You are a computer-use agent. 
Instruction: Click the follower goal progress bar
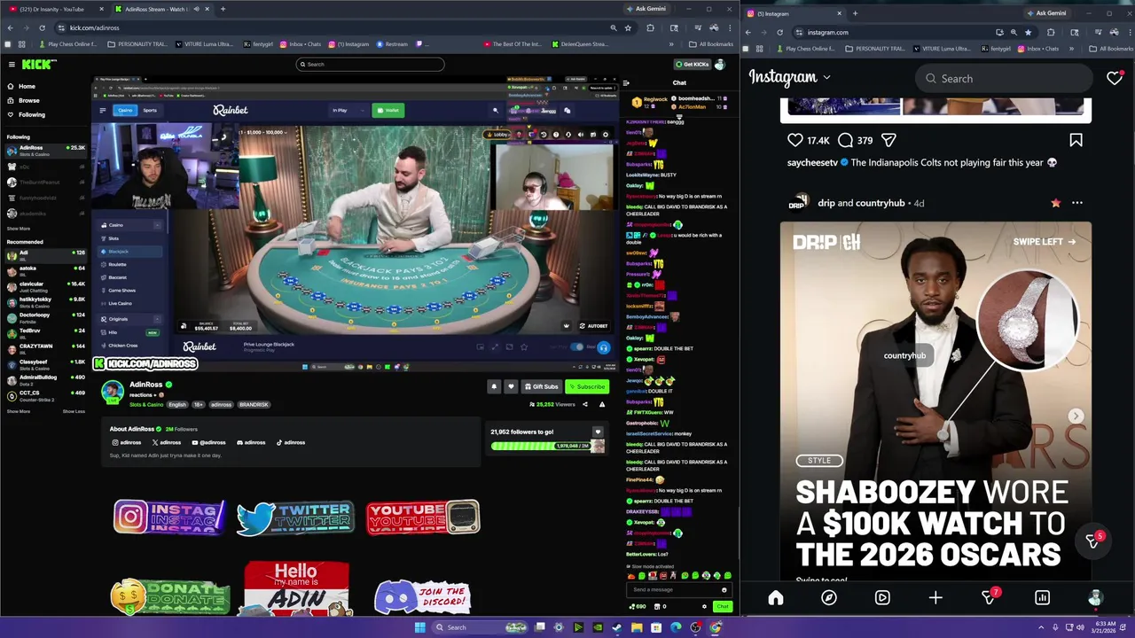tap(541, 446)
